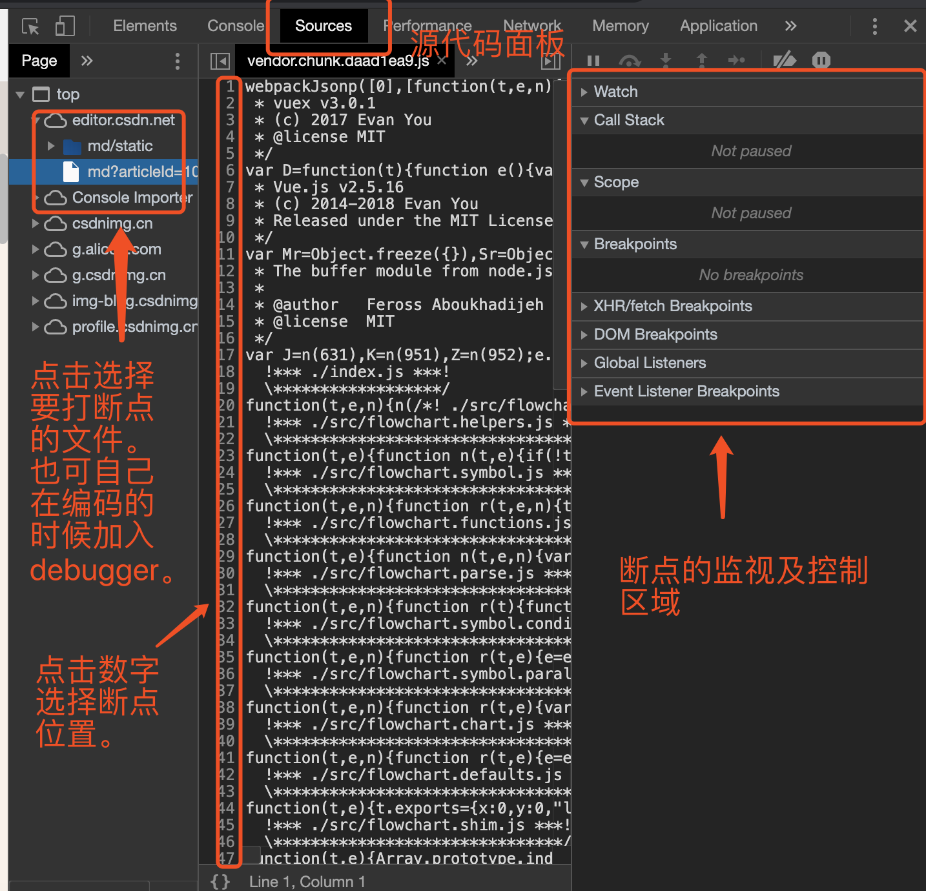
Task: Pretty print the source with braces icon
Action: point(220,882)
